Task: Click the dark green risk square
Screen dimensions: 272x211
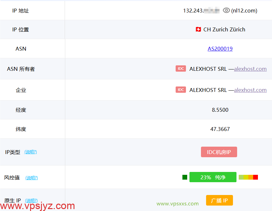Action: pos(185,177)
